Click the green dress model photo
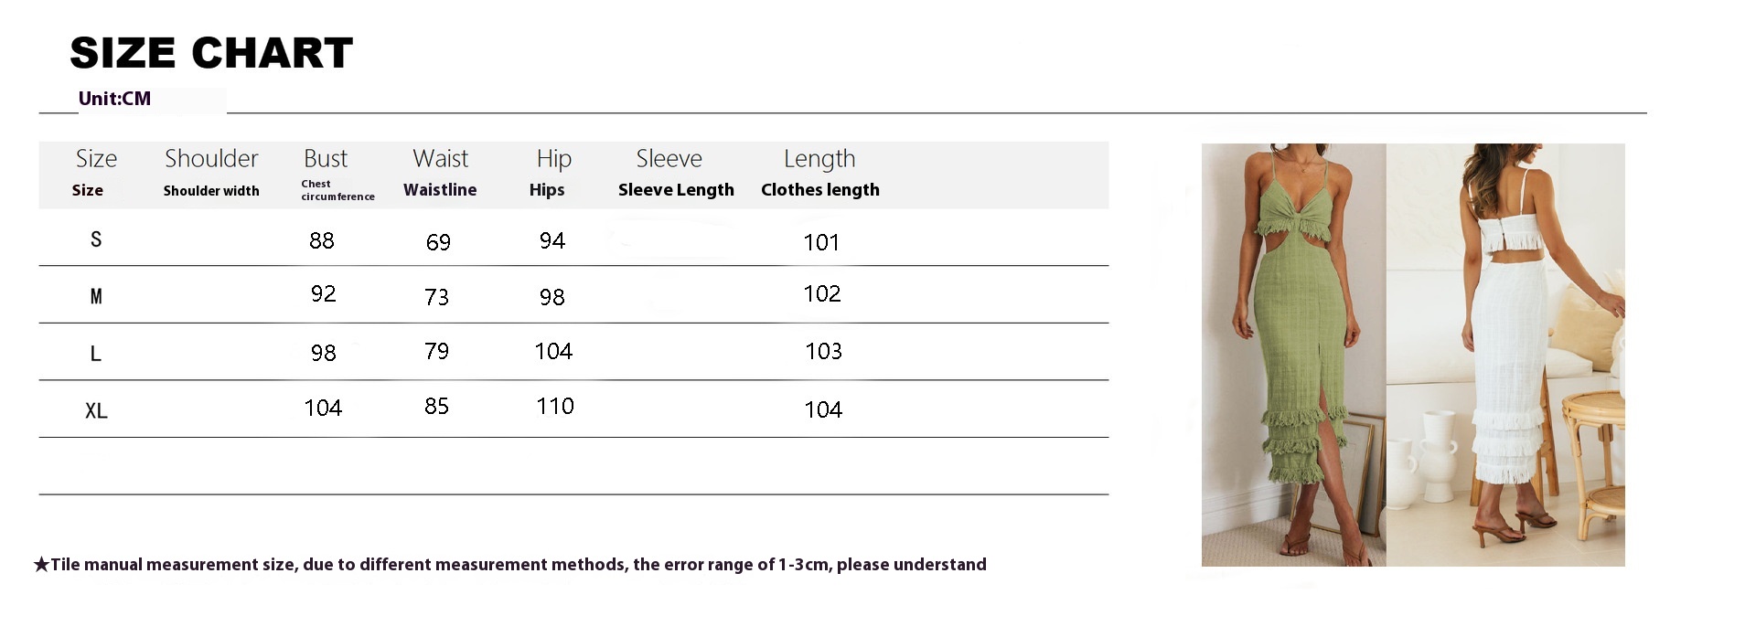Viewport: 1756px width, 637px height. click(x=1293, y=355)
